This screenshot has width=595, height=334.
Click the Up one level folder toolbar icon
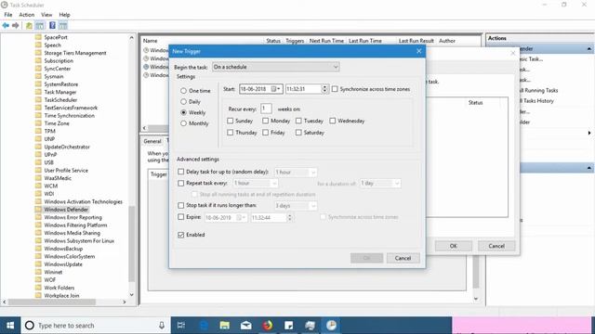tap(29, 26)
